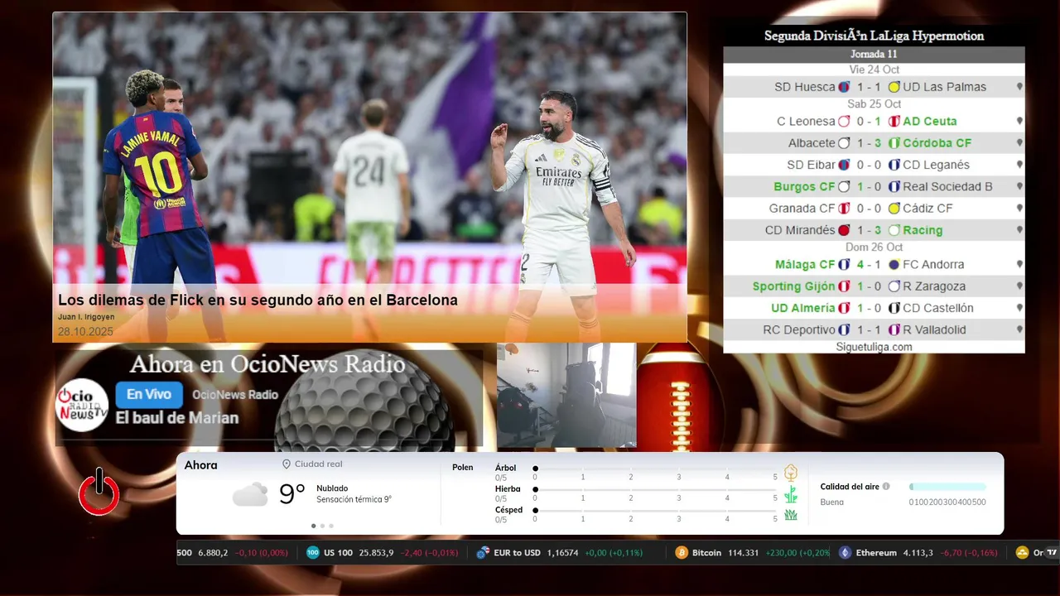The height and width of the screenshot is (596, 1060).
Task: Click the Dom 26 Oct date row
Action: point(874,248)
